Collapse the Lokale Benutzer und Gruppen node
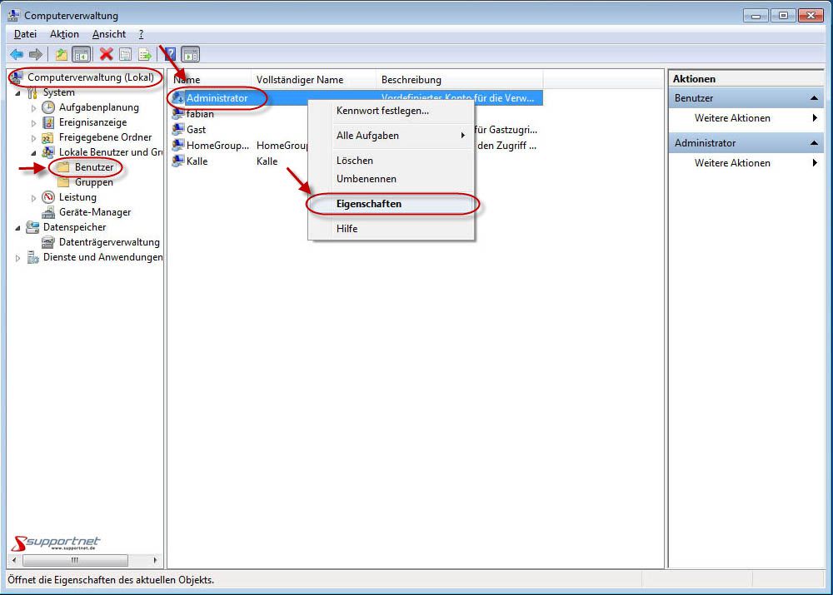Viewport: 833px width, 595px height. click(34, 152)
